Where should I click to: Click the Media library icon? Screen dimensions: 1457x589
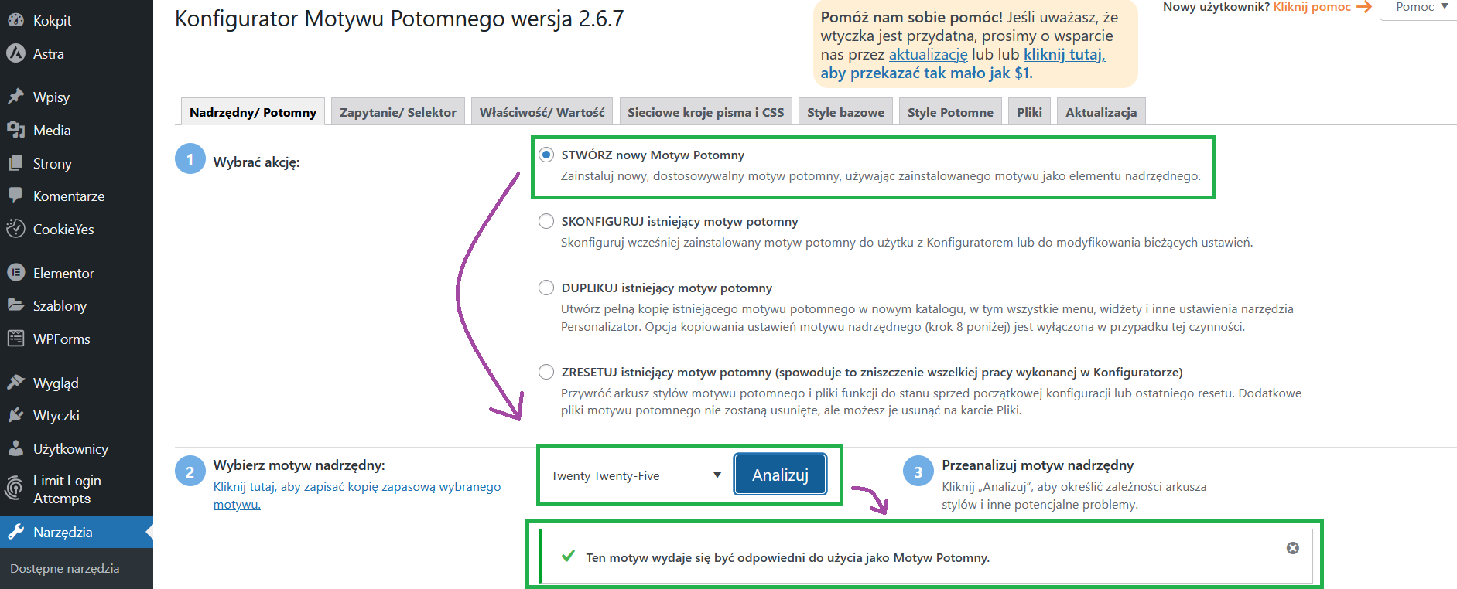tap(15, 130)
